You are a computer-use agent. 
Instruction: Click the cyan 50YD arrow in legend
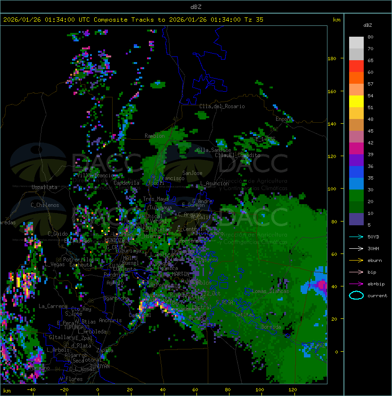356,237
